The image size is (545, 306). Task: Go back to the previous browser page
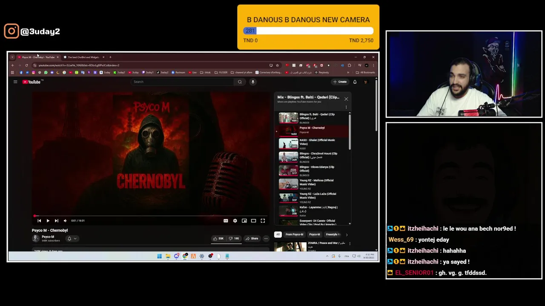(13, 65)
